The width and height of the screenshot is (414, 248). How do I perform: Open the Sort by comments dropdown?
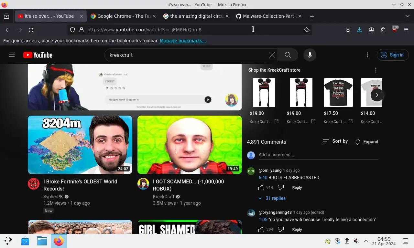tap(335, 141)
